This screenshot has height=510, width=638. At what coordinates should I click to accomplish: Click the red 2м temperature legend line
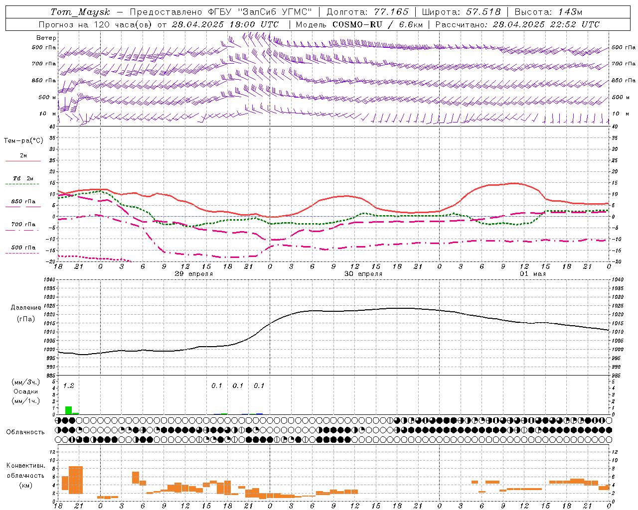pos(23,161)
